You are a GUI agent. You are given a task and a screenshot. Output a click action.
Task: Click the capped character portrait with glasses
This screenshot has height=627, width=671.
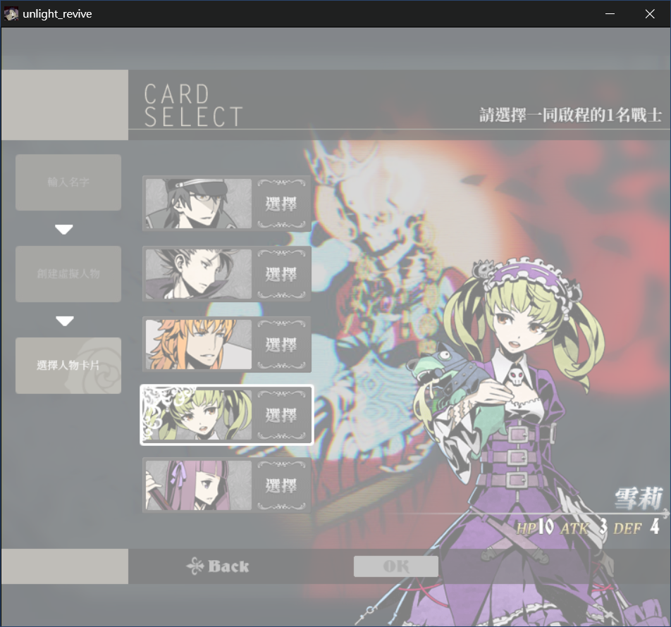coord(199,204)
